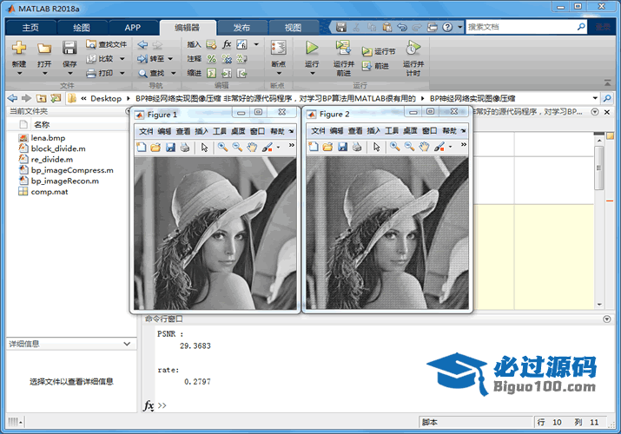The image size is (621, 434).
Task: Click the Run Section (运行节) button
Action: [379, 52]
